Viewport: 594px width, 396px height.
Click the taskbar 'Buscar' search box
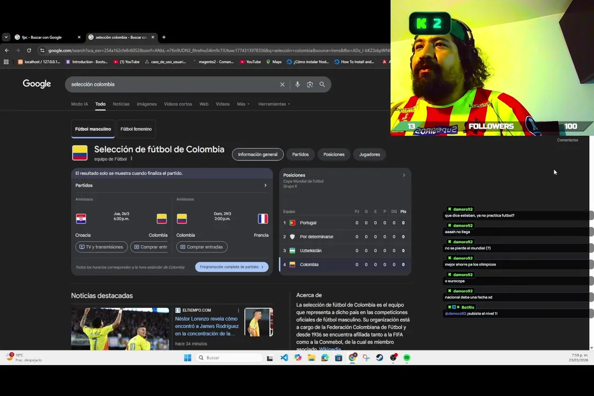click(229, 358)
